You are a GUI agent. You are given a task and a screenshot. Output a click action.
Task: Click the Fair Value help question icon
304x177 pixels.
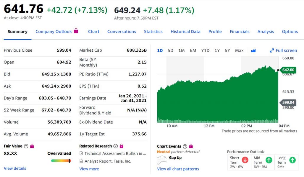pos(26,146)
